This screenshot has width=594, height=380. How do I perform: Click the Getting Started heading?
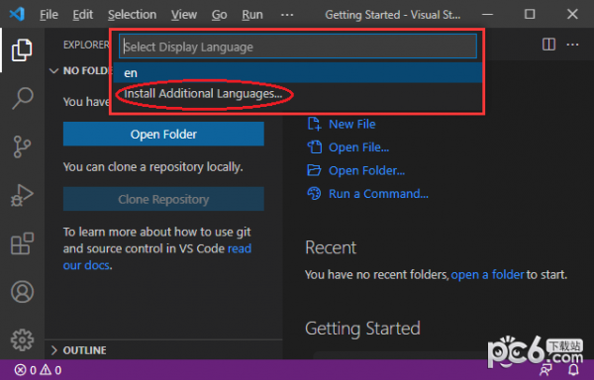tap(362, 329)
